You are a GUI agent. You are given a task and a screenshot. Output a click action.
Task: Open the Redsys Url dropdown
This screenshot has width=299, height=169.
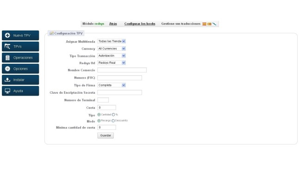coord(112,63)
